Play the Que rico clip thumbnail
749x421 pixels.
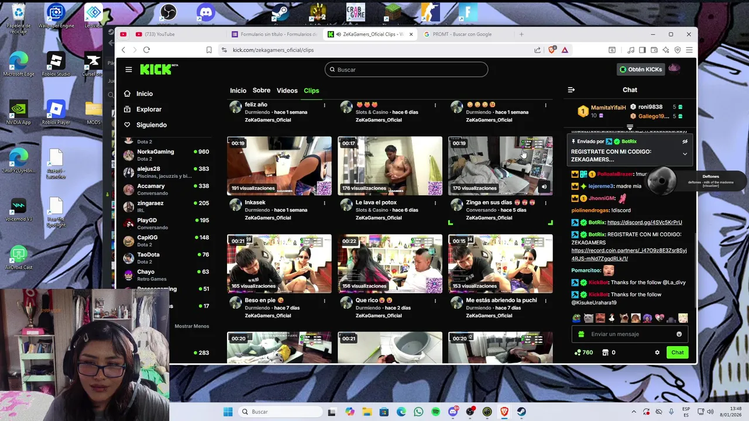click(x=390, y=264)
